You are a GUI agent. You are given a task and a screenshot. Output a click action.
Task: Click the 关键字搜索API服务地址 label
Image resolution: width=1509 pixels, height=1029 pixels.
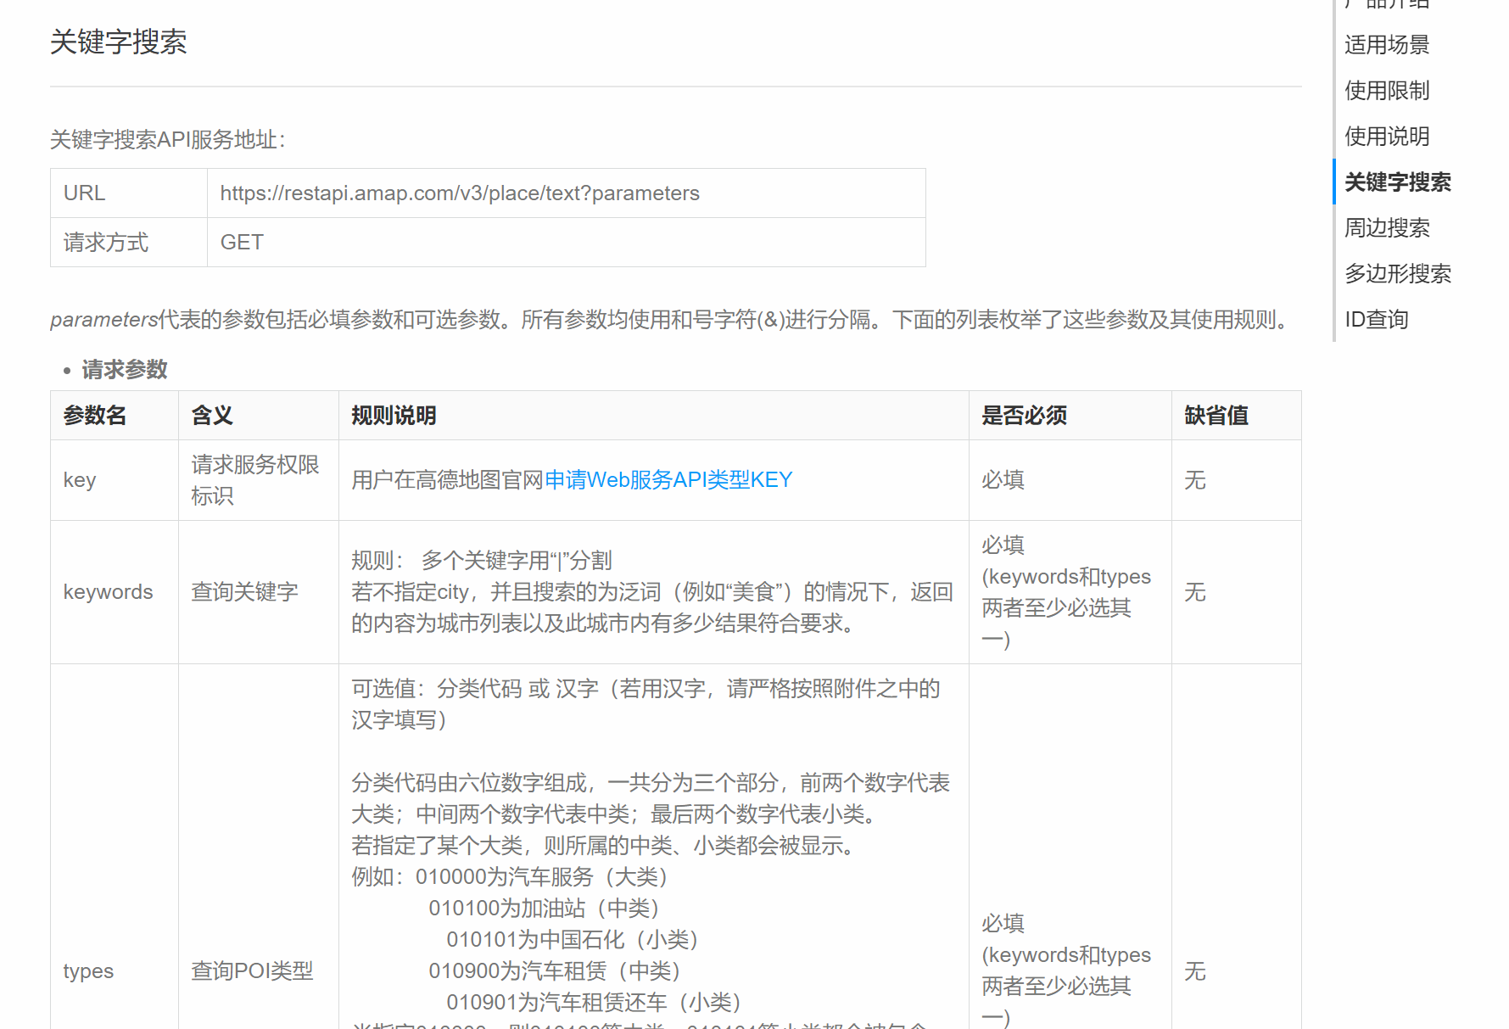coord(168,139)
